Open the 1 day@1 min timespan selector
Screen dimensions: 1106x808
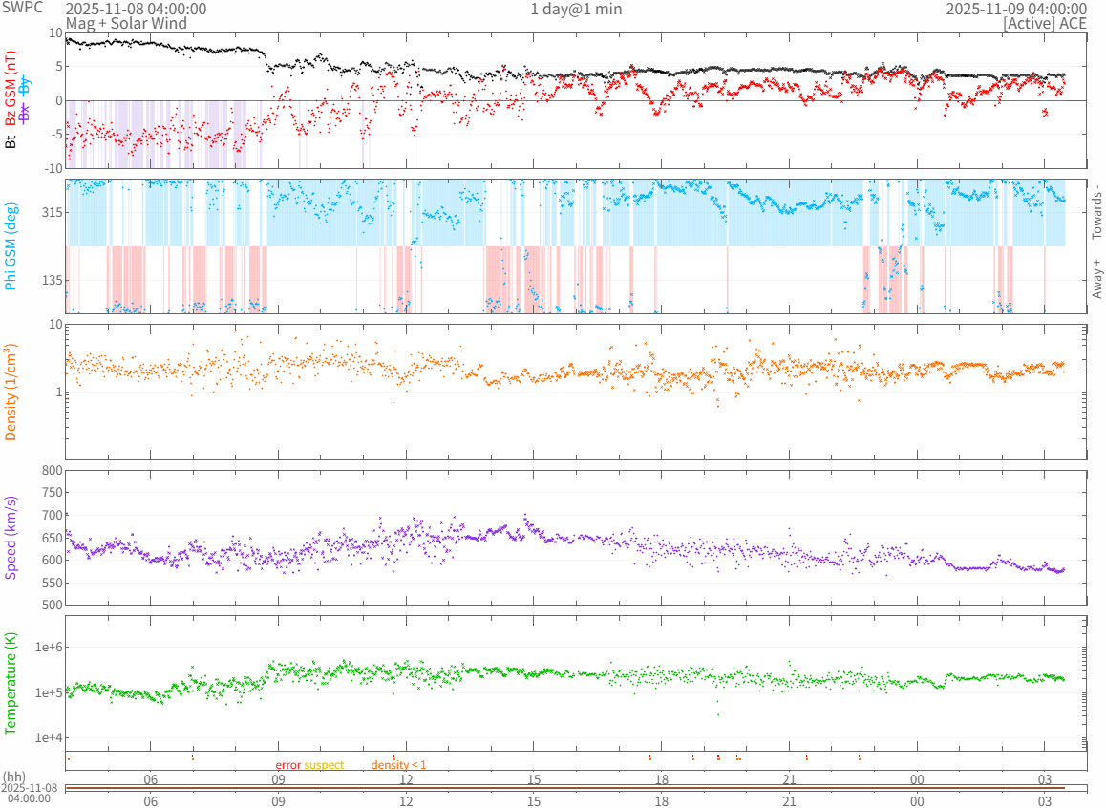click(x=576, y=9)
